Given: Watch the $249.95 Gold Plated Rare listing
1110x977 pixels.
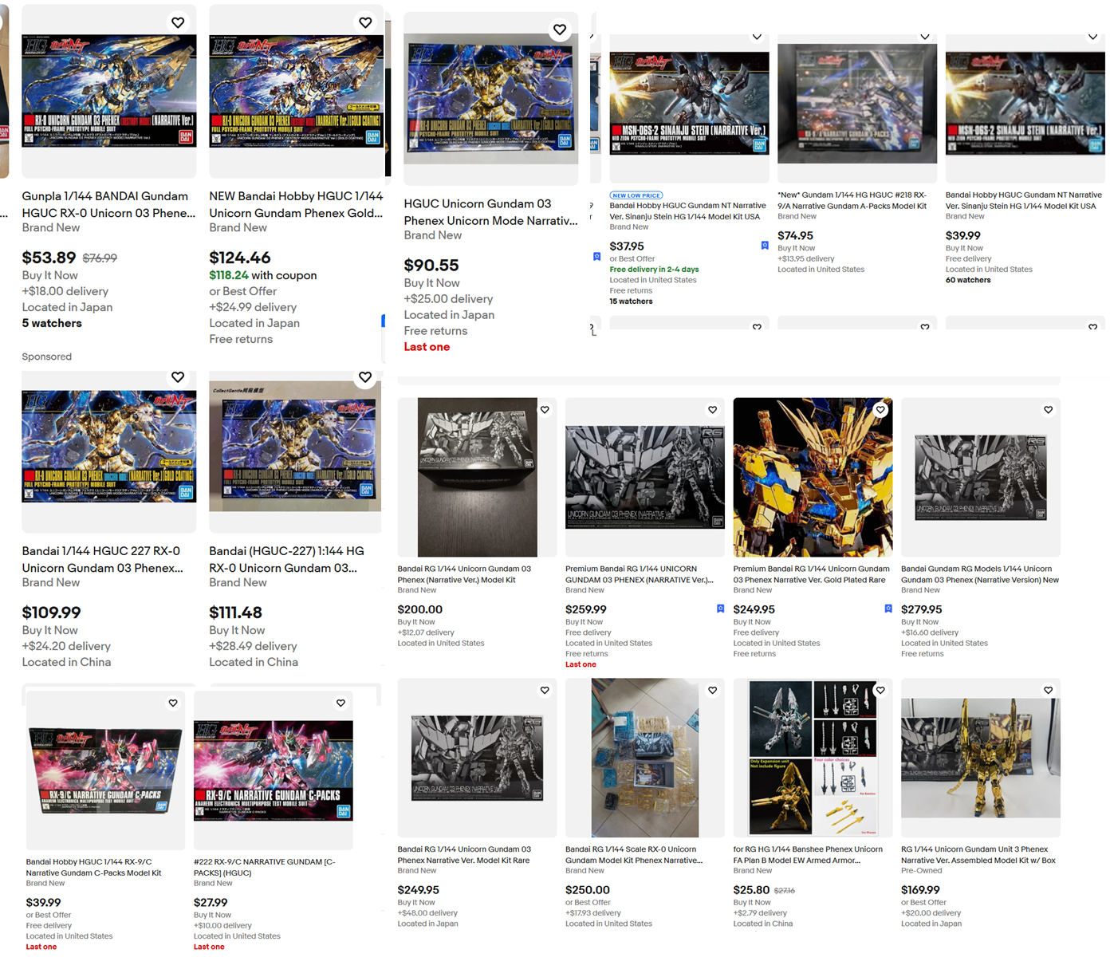Looking at the screenshot, I should [880, 410].
